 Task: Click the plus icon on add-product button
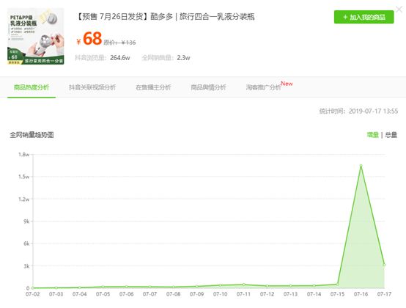click(345, 17)
